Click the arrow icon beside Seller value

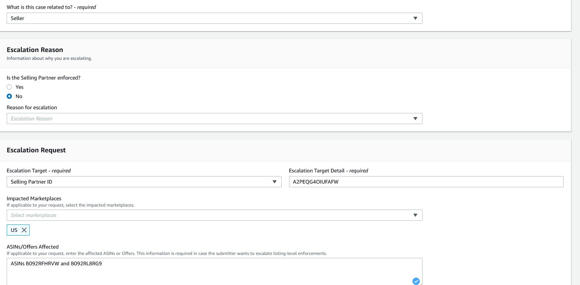pos(415,18)
